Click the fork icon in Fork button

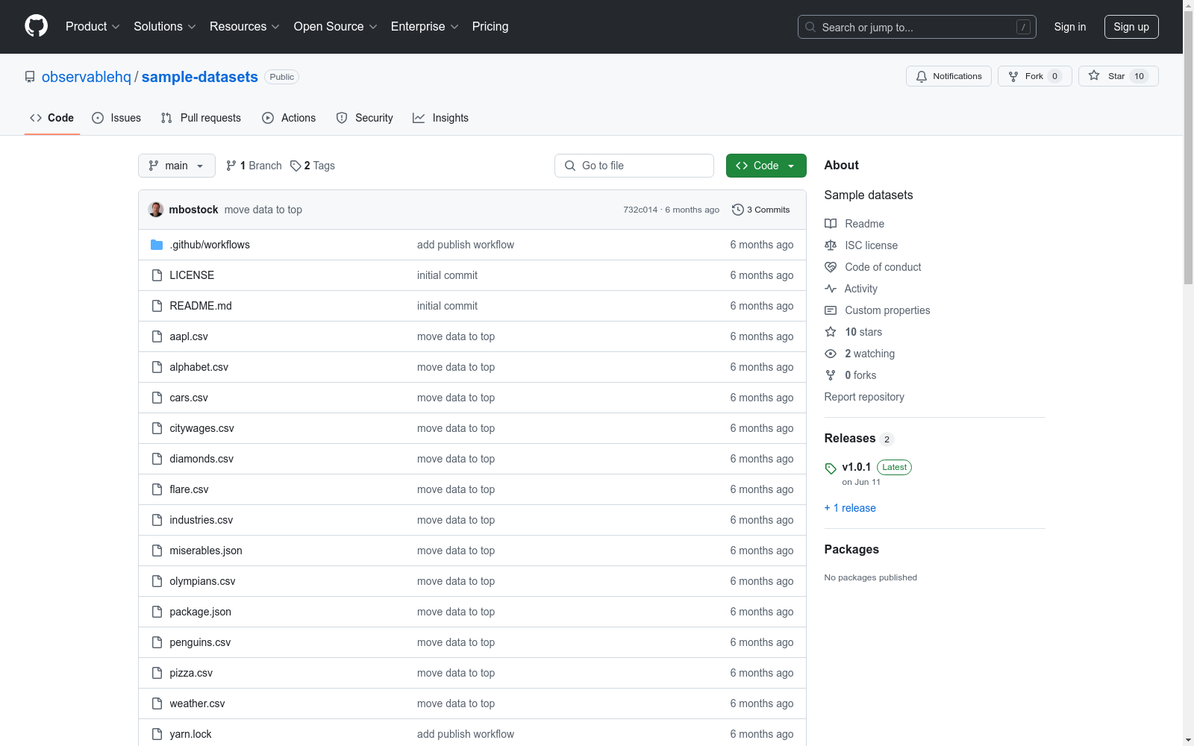(1013, 76)
